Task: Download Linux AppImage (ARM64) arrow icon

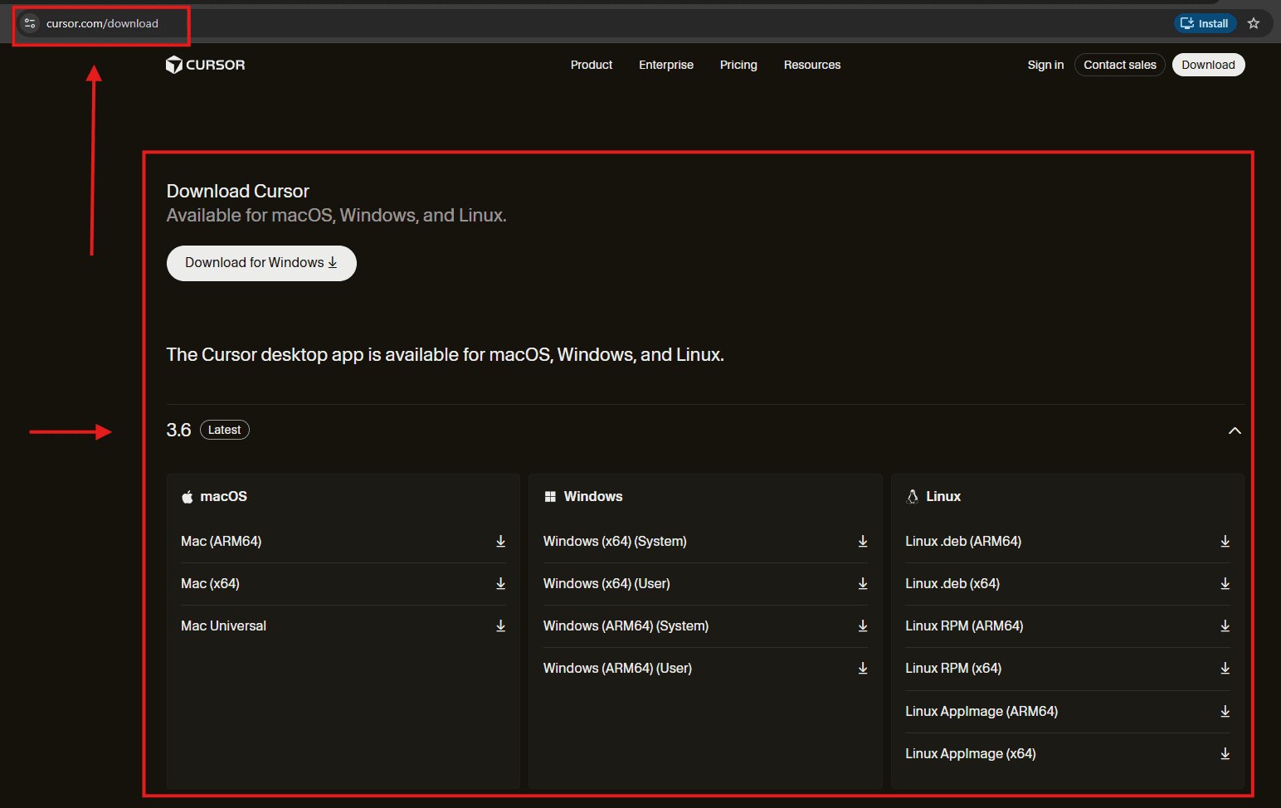Action: (1225, 711)
